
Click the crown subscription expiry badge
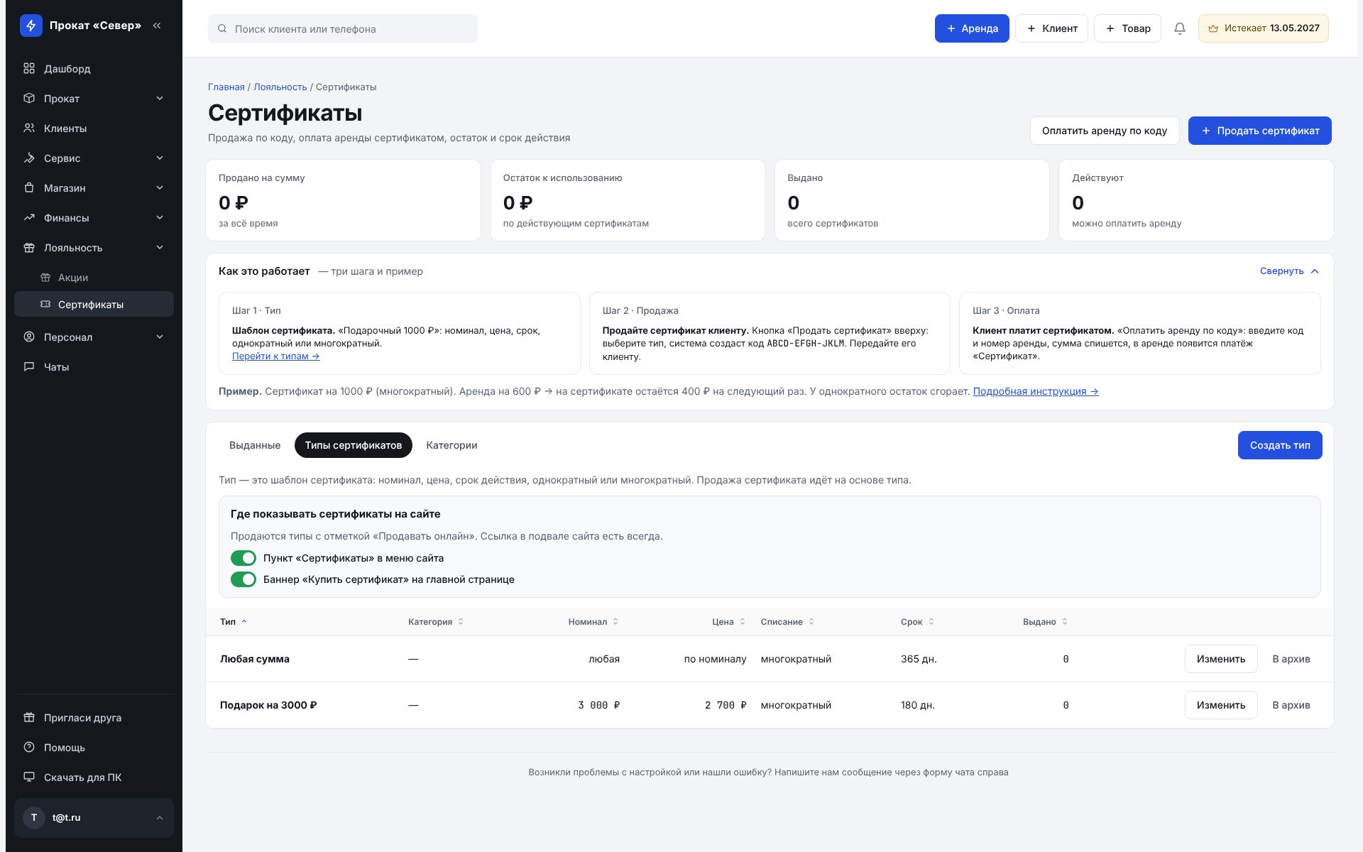(1264, 28)
